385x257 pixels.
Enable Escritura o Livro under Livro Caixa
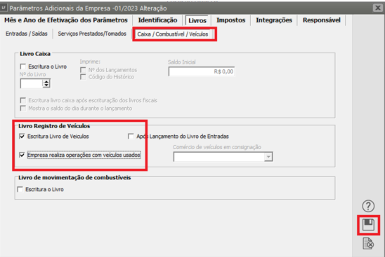click(x=23, y=67)
